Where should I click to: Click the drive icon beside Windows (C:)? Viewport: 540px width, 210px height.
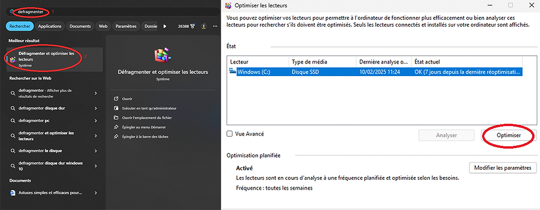click(232, 72)
